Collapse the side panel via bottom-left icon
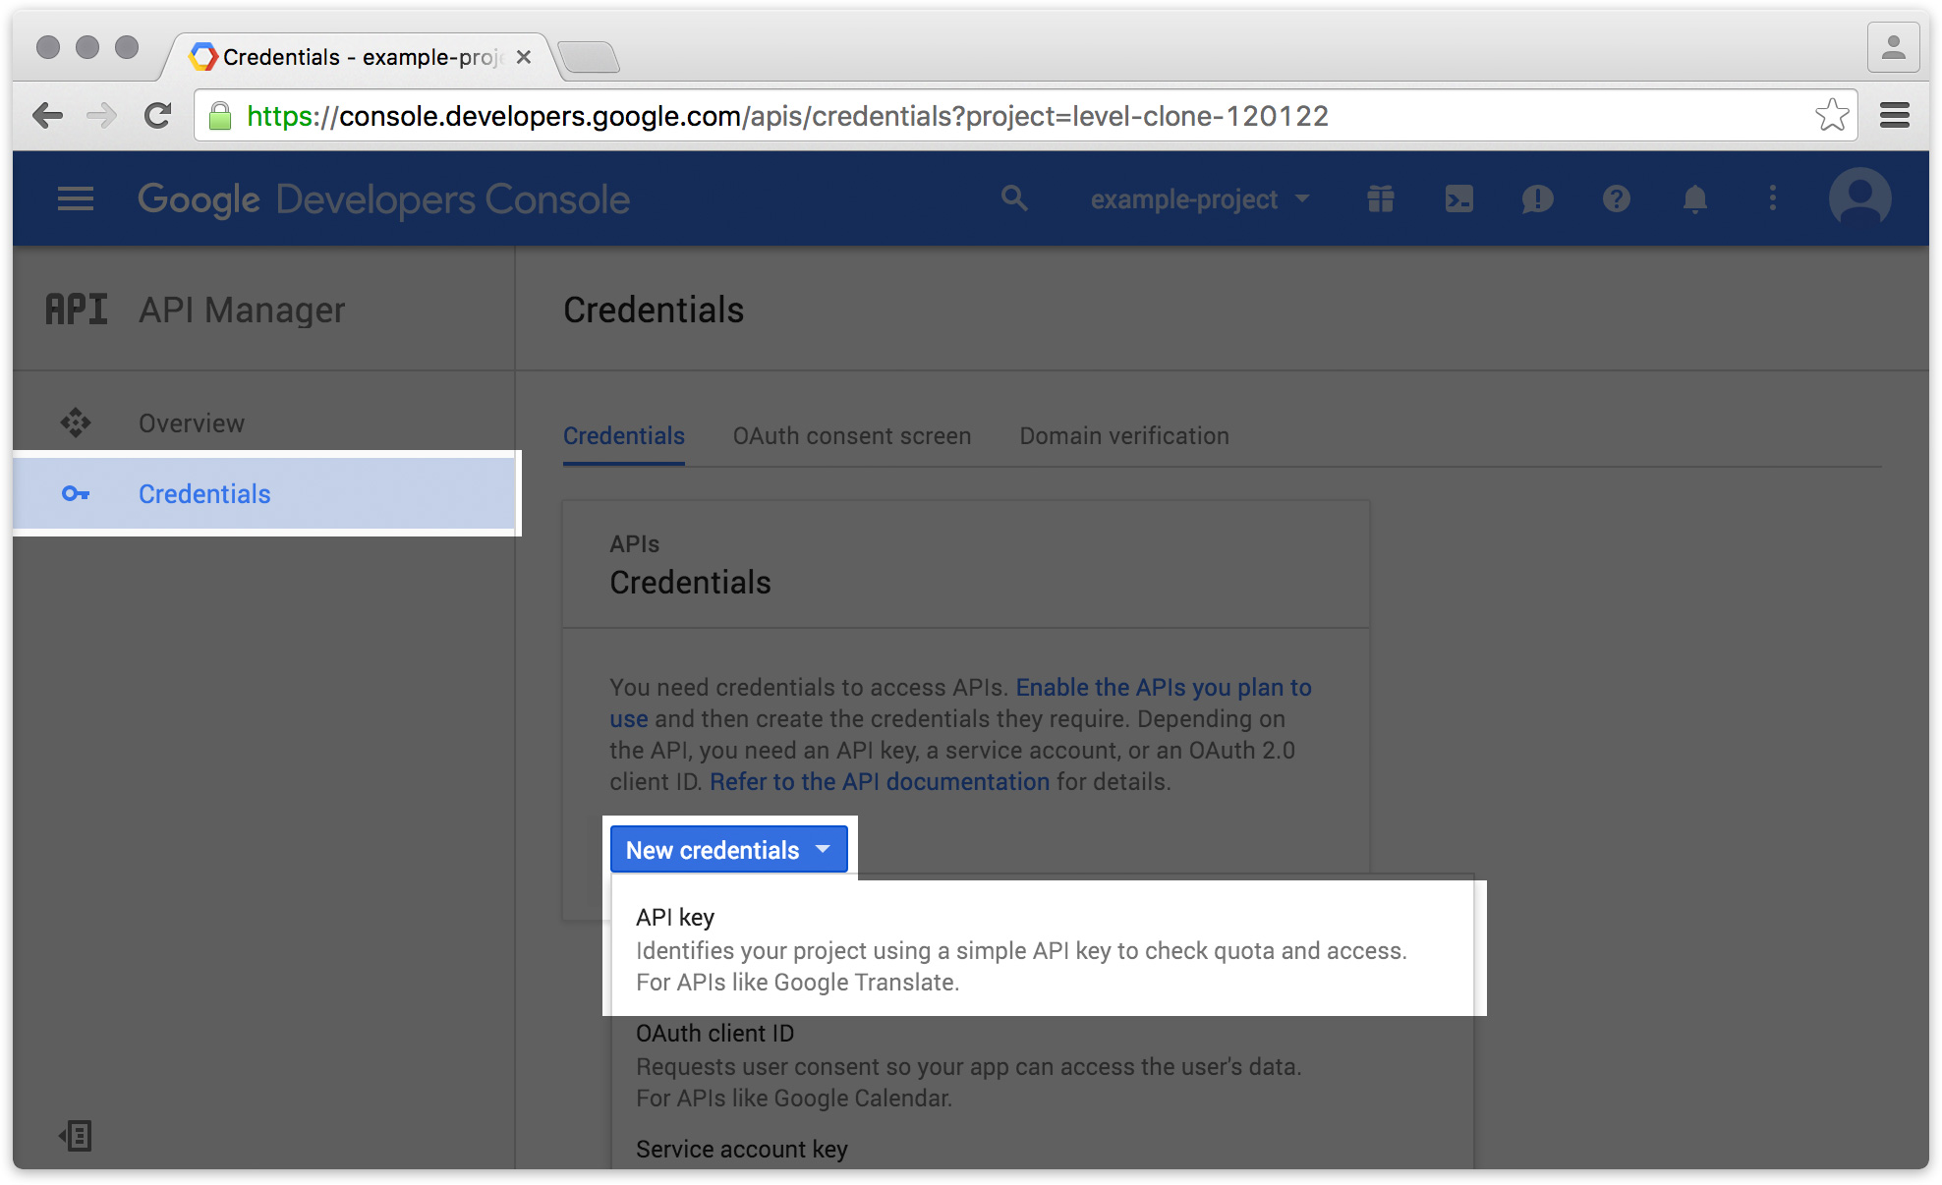1942x1185 pixels. tap(76, 1136)
